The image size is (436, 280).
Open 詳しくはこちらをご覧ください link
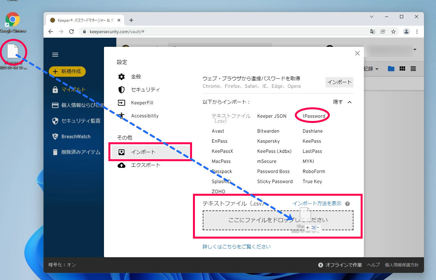click(x=237, y=247)
